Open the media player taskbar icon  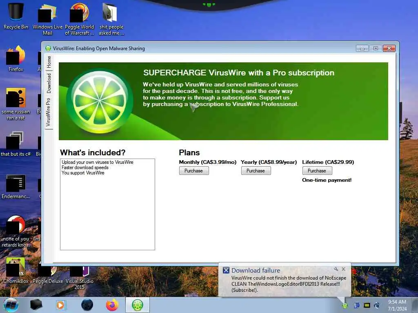pyautogui.click(x=60, y=305)
